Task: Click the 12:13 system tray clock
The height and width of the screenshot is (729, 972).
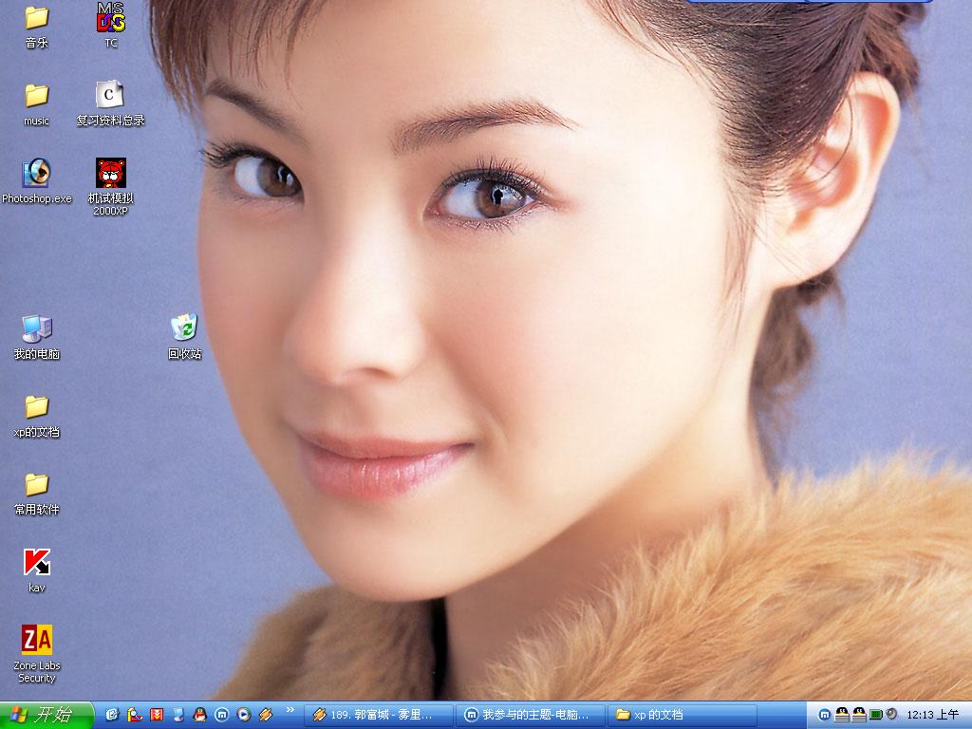Action: 932,715
